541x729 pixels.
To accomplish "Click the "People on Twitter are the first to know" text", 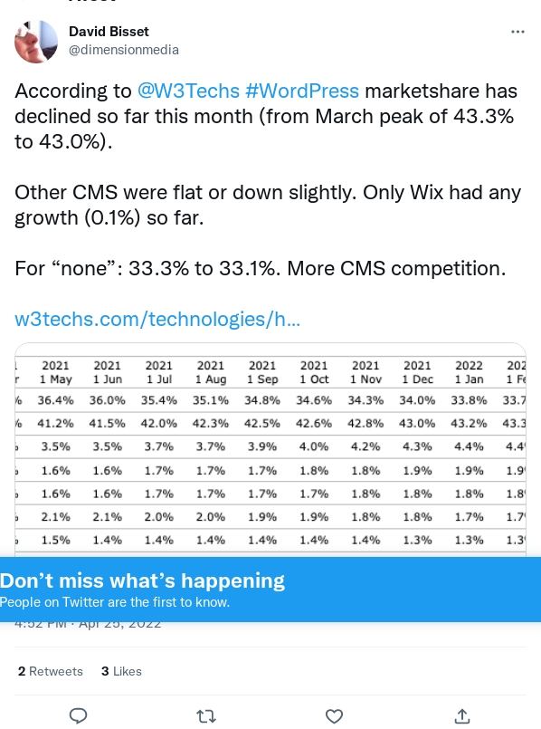I will (x=115, y=602).
